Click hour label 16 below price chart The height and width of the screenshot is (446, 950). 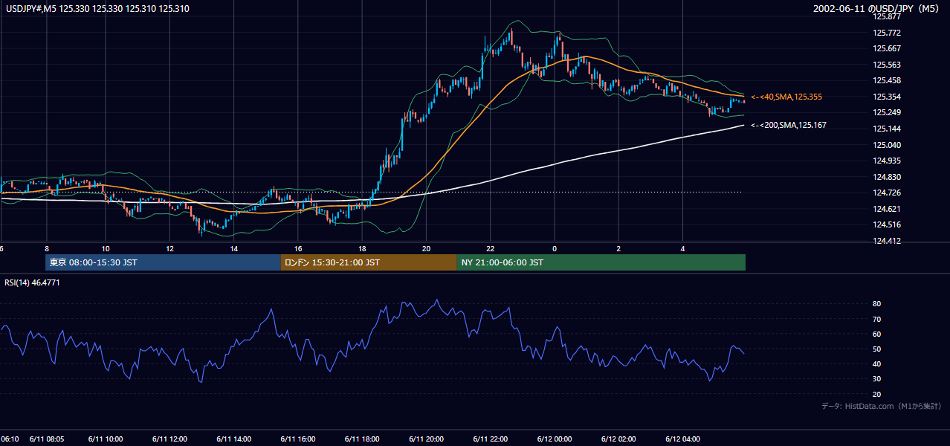pos(298,248)
